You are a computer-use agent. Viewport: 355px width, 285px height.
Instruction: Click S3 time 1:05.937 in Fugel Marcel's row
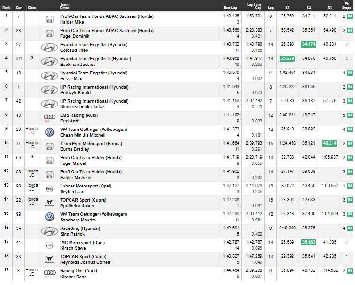330,157
